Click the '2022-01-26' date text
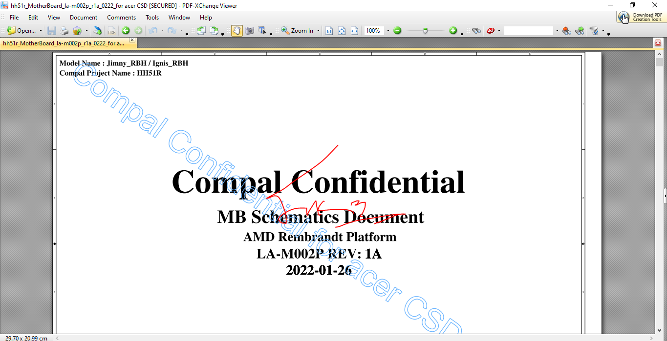 point(319,270)
